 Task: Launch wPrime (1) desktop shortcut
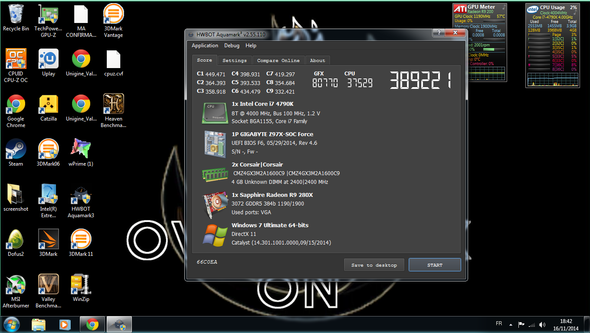(81, 153)
